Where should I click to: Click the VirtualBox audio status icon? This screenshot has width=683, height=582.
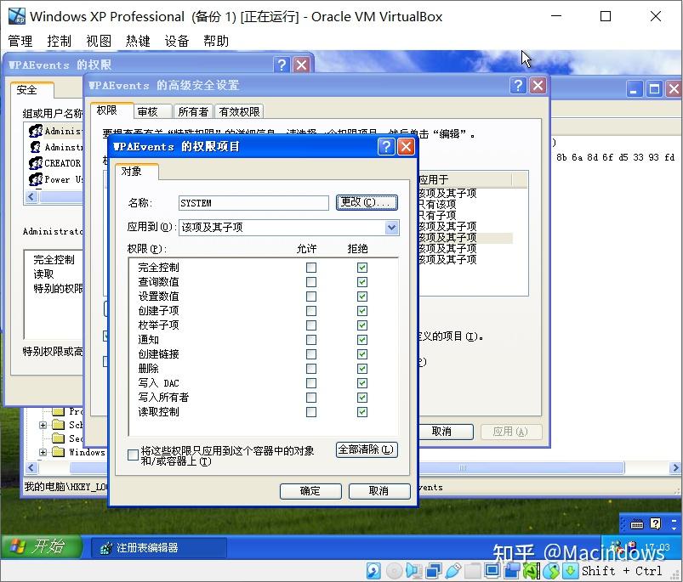point(412,570)
